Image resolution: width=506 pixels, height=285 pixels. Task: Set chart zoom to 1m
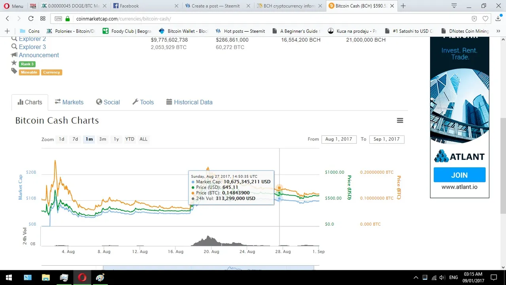click(89, 139)
